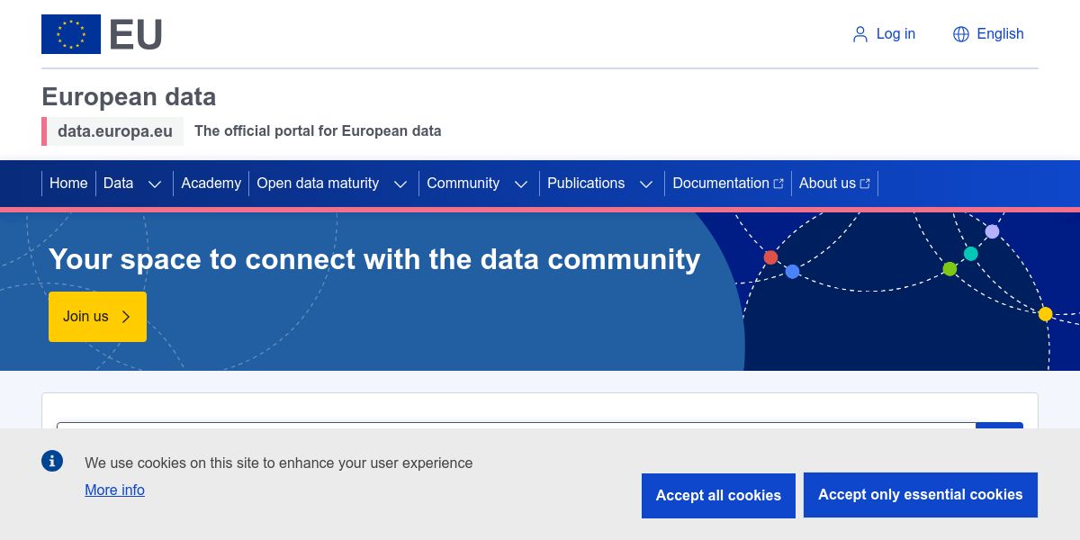Image resolution: width=1080 pixels, height=540 pixels.
Task: Expand the Publications menu chevron
Action: tap(646, 184)
